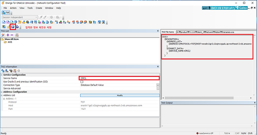257x135 pixels.
Task: Click the CAP status bar indicator
Action: pos(237,133)
